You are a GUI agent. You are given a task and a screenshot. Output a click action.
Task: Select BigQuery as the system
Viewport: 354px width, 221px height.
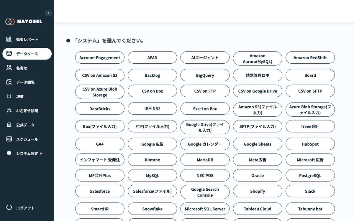point(205,75)
